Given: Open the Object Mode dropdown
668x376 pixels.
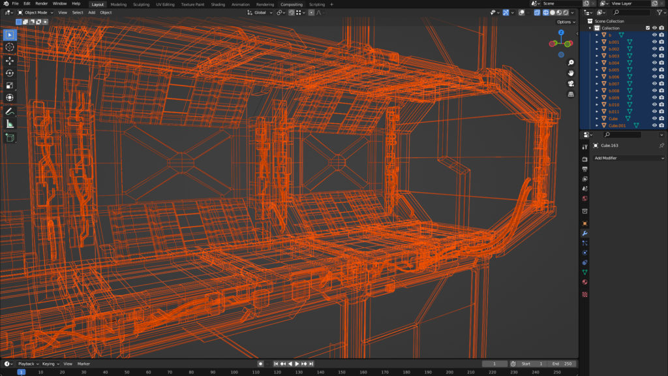Looking at the screenshot, I should point(35,12).
